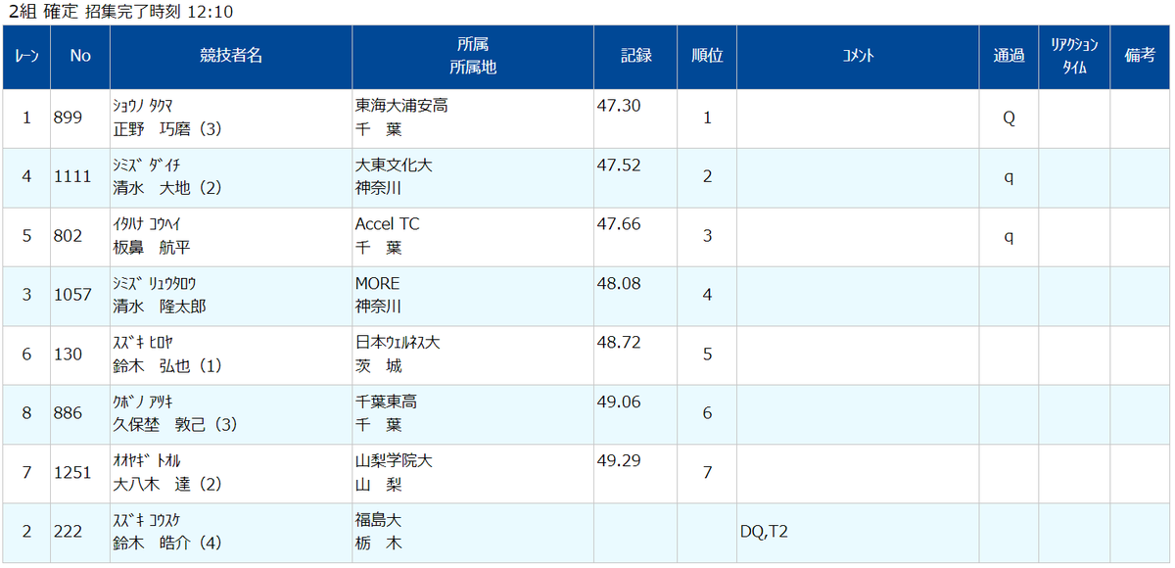Click the 順位 column header
1175x568 pixels.
coord(707,57)
